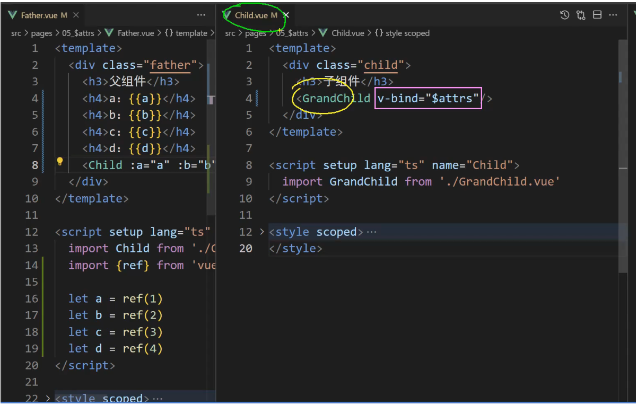Click '{{a}}' interpolation on line 4
The image size is (637, 405).
145,98
